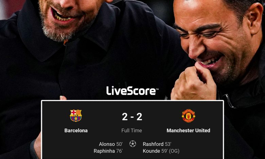Click the dotted border of scorecard
The image size is (265, 159).
[x=132, y=101]
